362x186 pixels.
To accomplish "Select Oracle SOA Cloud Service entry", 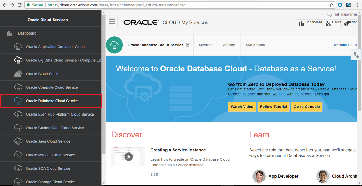I will point(51,168).
